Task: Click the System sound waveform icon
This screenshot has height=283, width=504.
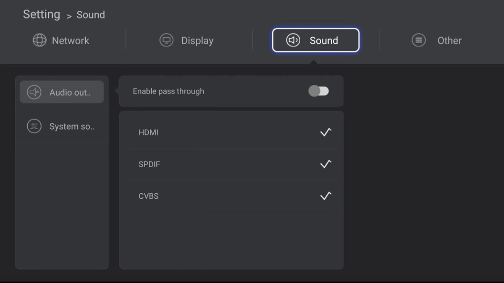Action: click(34, 126)
